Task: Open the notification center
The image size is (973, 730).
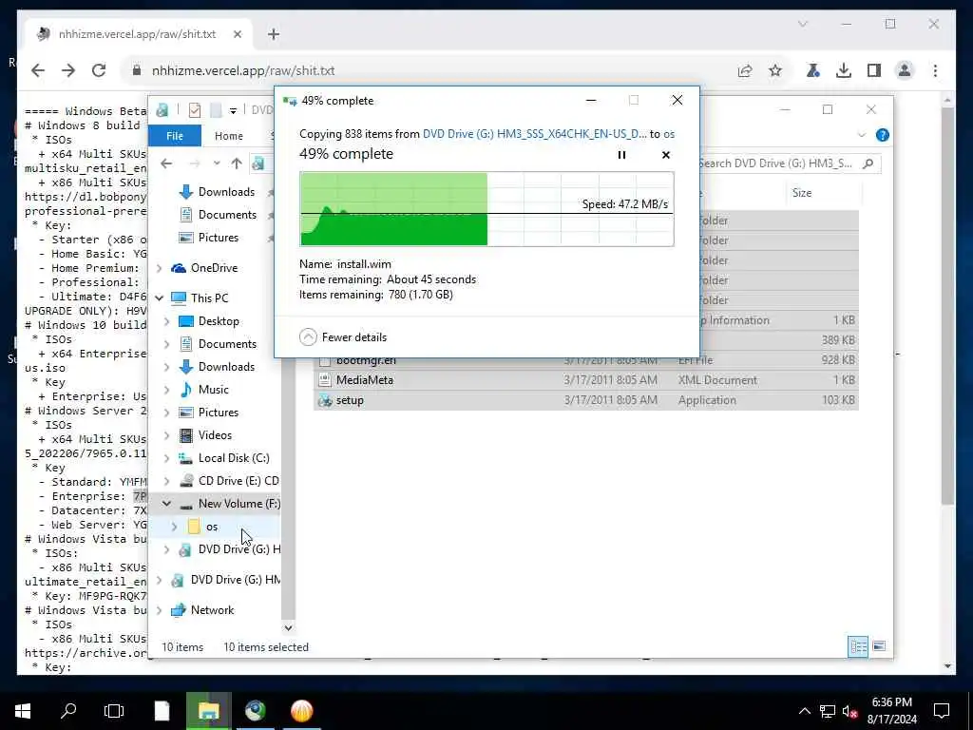Action: coord(942,711)
